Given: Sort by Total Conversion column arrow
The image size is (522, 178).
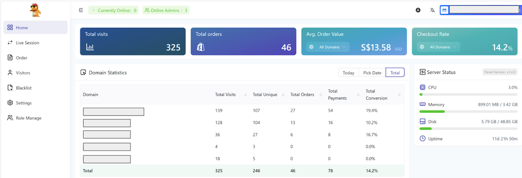Looking at the screenshot, I should pos(399,94).
